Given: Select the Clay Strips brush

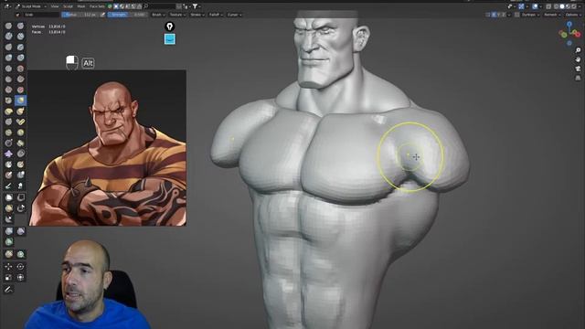Looking at the screenshot, I should click(20, 37).
